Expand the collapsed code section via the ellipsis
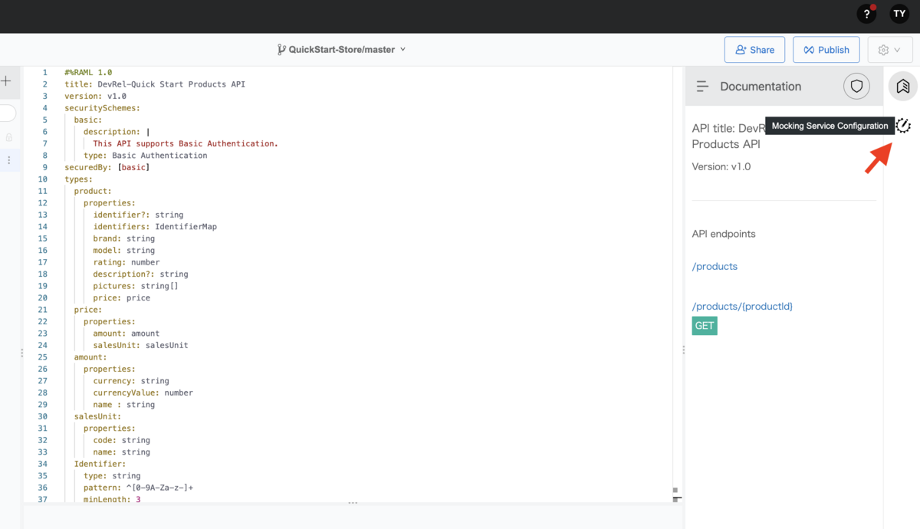The image size is (920, 529). pos(353,501)
